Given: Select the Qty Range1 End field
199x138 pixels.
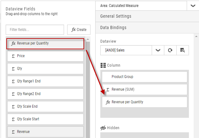Looking at the screenshot, I should pyautogui.click(x=45, y=81).
